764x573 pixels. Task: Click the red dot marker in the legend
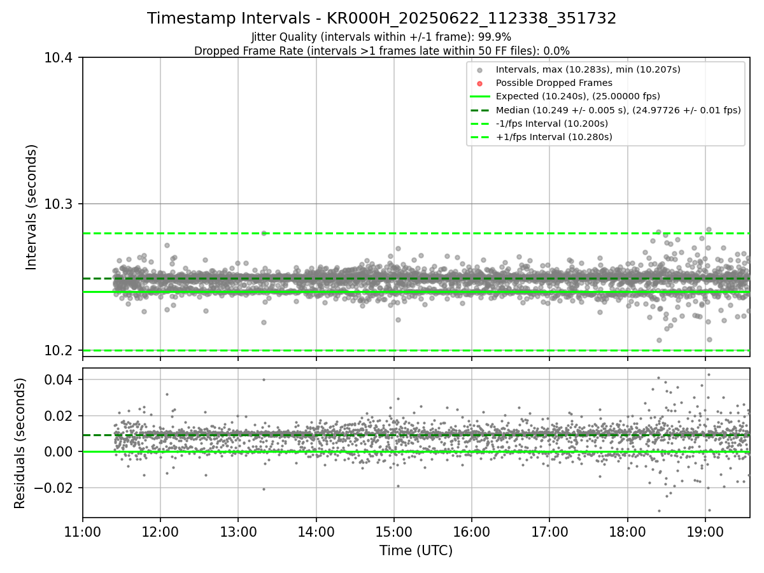(480, 83)
